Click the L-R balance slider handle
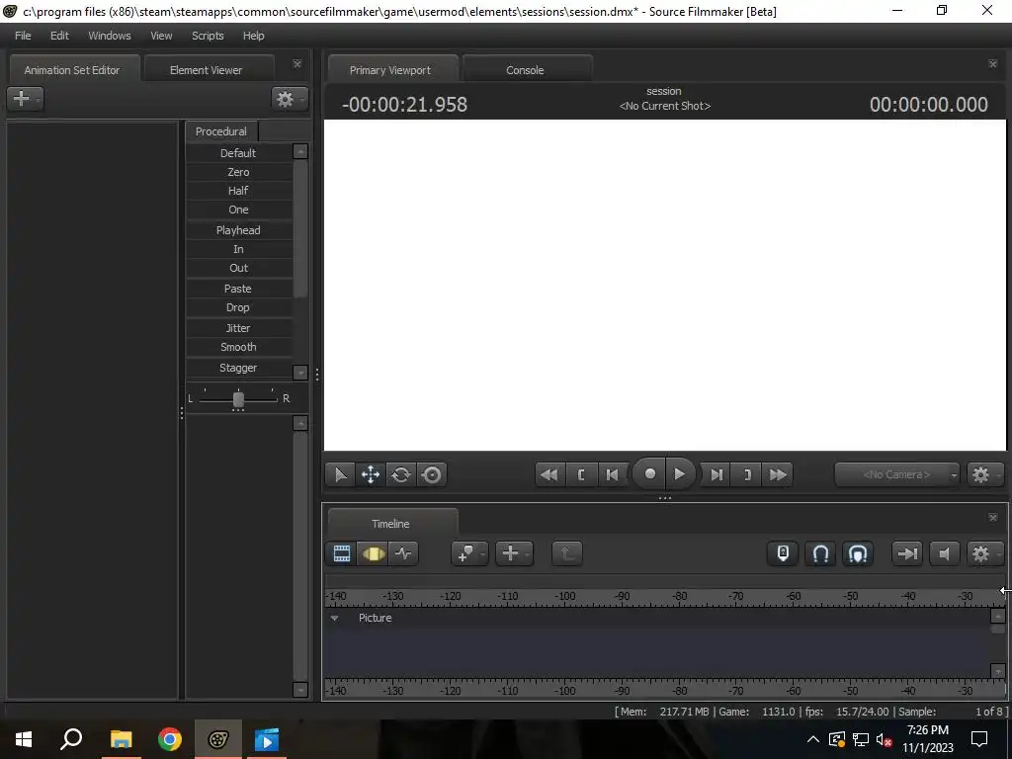The width and height of the screenshot is (1012, 759). [238, 399]
